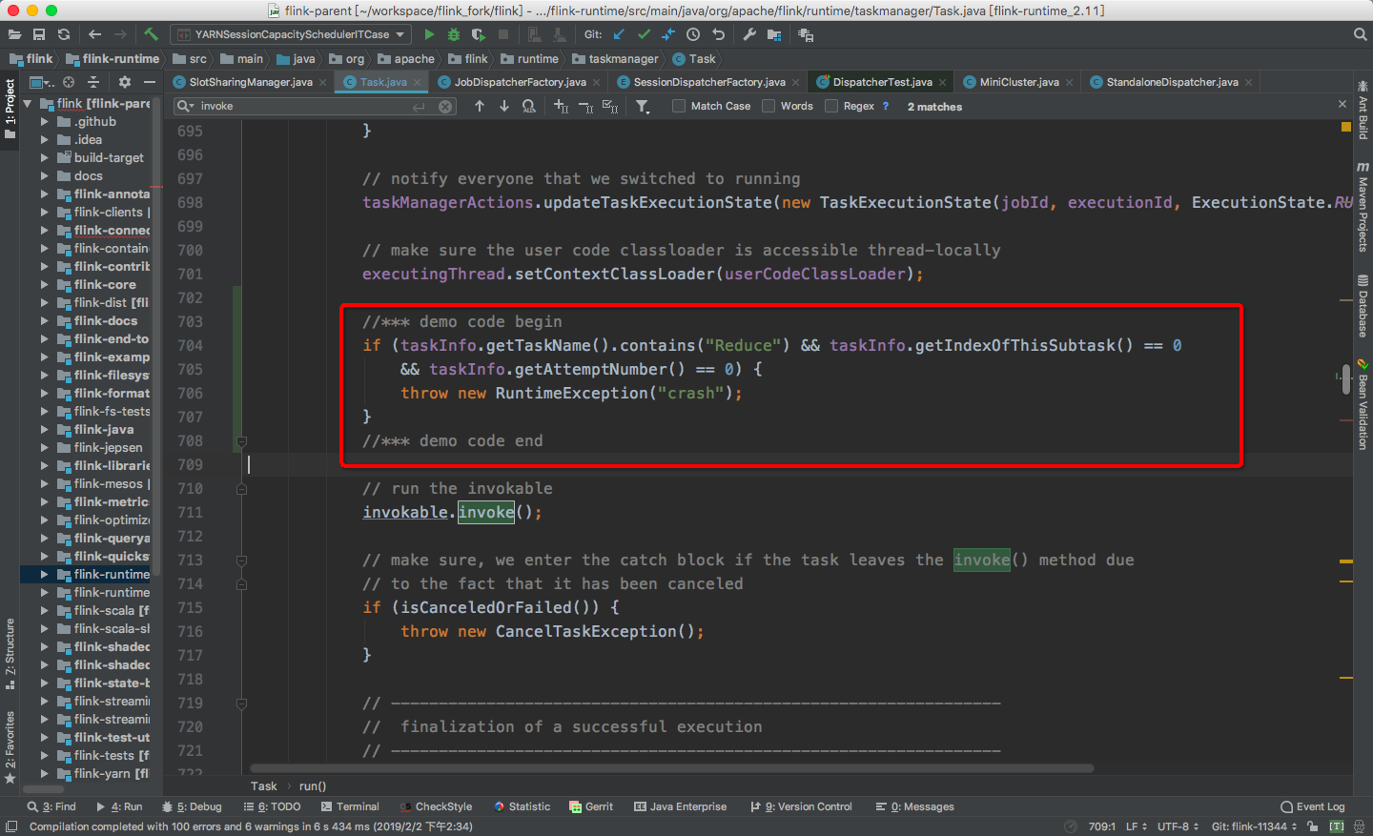This screenshot has width=1373, height=836.
Task: Click the editor horizontal scrollbar
Action: click(671, 768)
